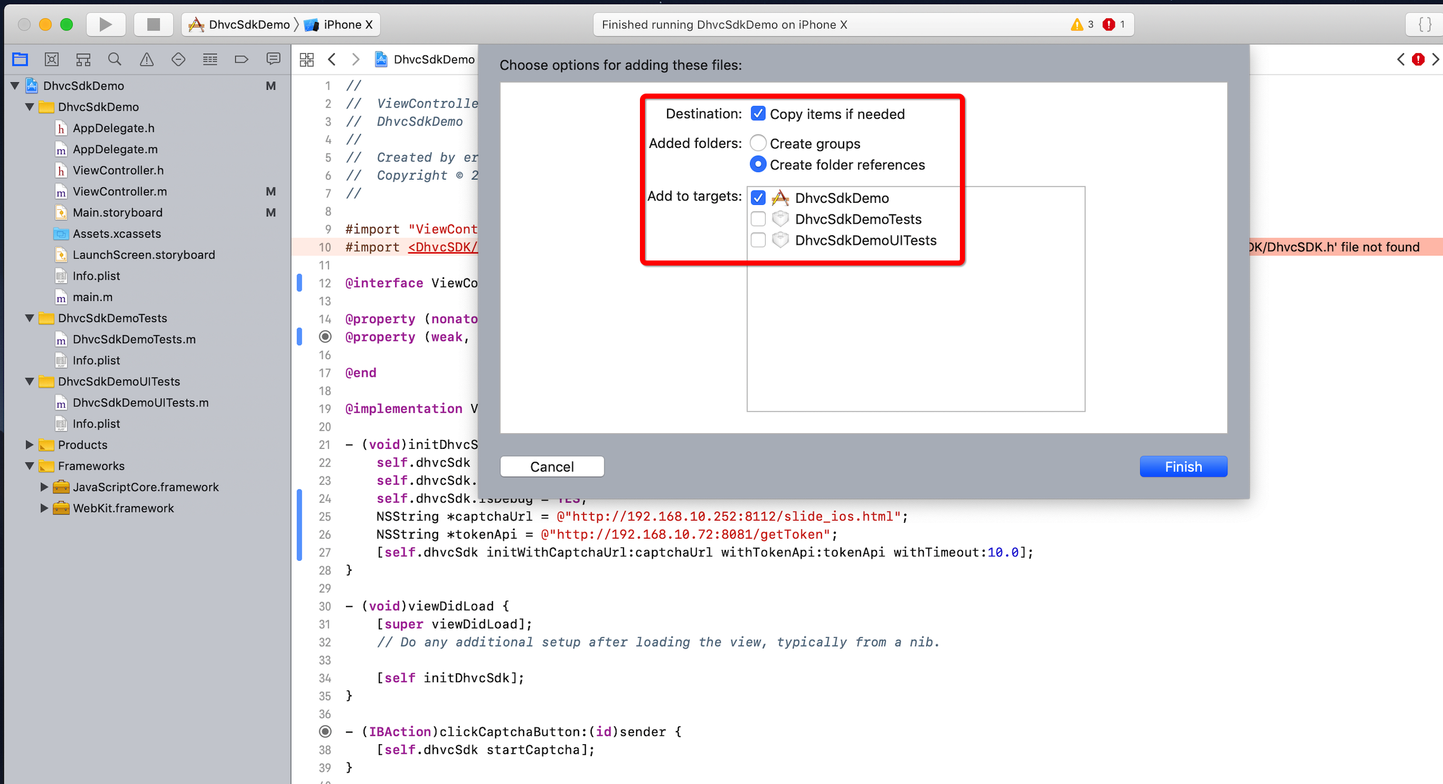Go forward in editor history
The width and height of the screenshot is (1443, 784).
[x=355, y=59]
